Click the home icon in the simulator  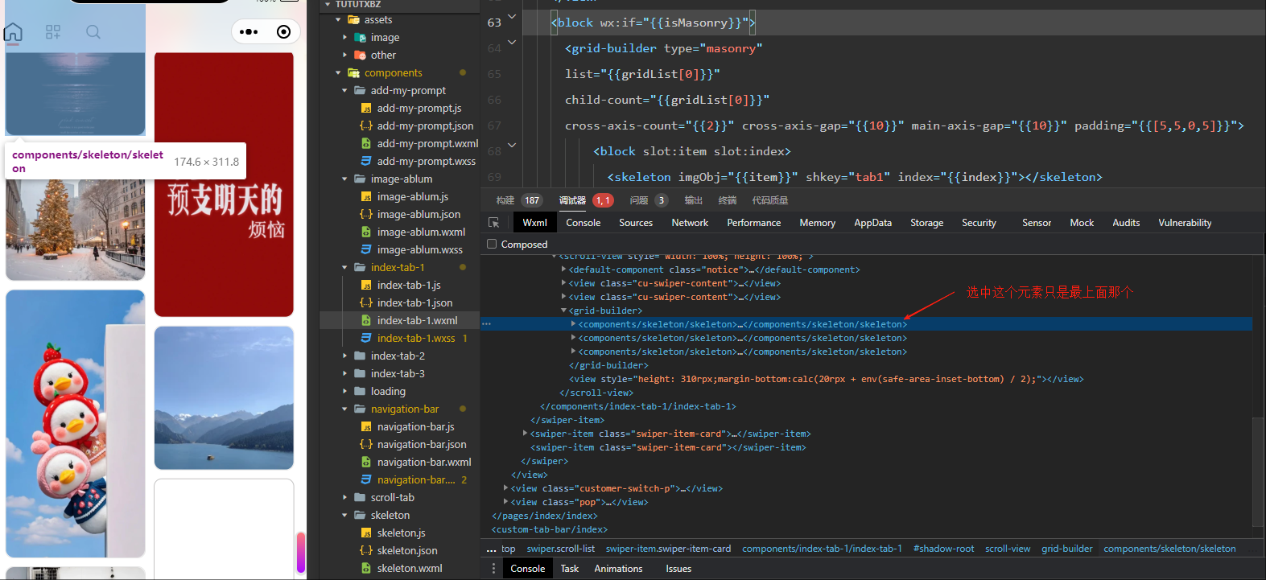13,32
